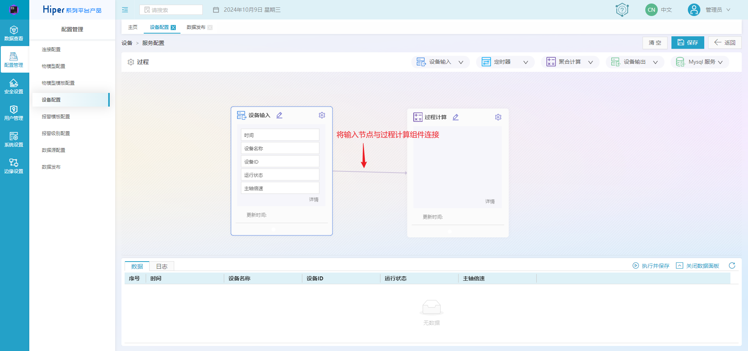Screen dimensions: 748x351
Task: Expand the 定时器 dropdown
Action: click(x=526, y=62)
